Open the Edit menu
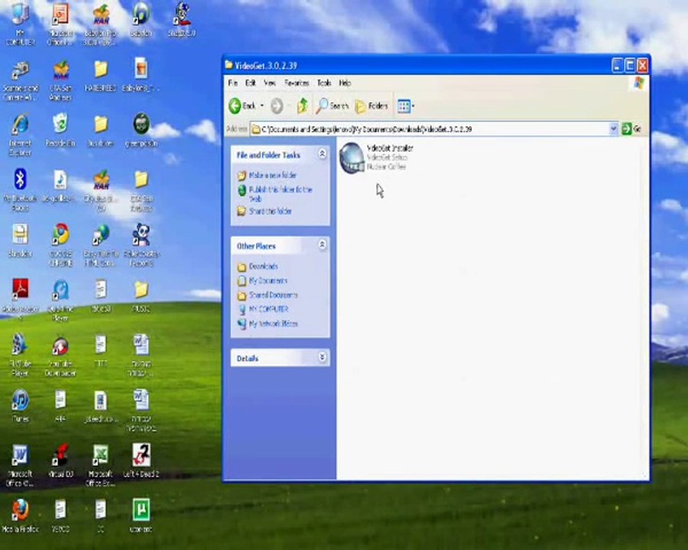The width and height of the screenshot is (688, 550). click(x=251, y=83)
